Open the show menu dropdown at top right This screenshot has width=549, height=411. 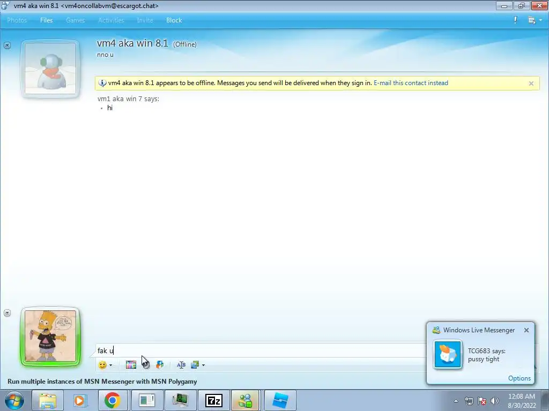pyautogui.click(x=535, y=20)
